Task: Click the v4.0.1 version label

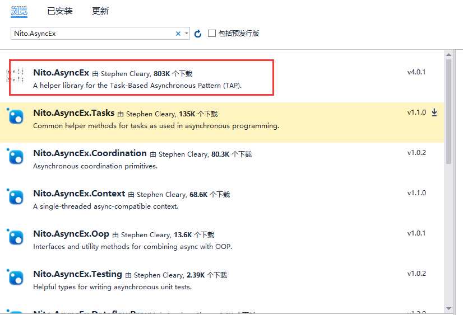Action: tap(416, 72)
